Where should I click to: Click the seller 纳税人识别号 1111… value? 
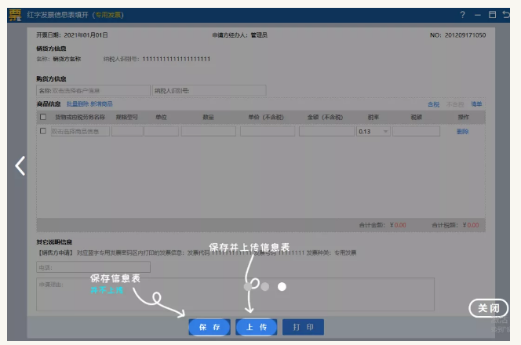(176, 59)
